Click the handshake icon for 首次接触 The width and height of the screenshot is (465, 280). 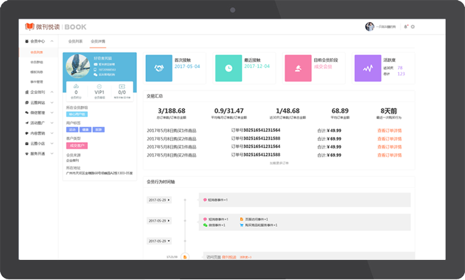pos(159,68)
